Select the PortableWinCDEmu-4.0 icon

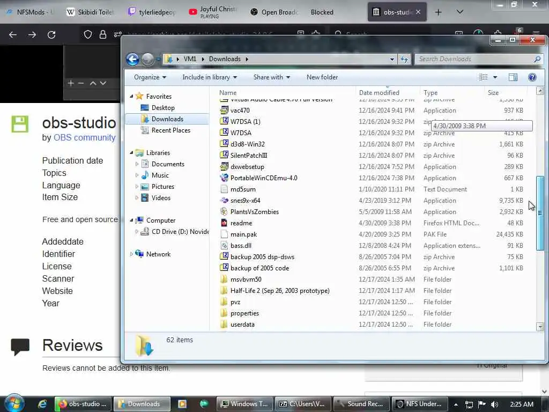pos(224,178)
